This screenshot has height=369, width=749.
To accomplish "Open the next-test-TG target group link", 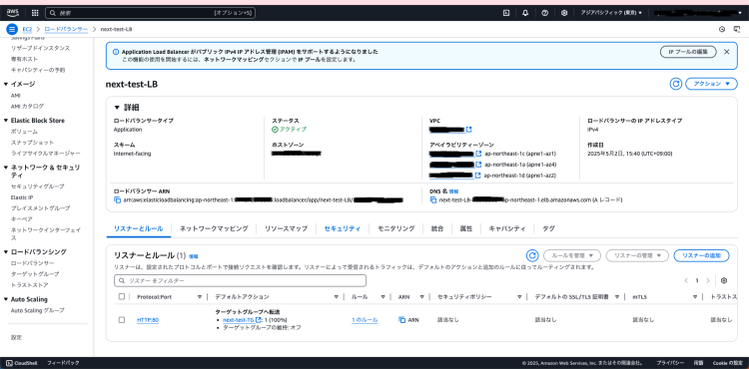I will (238, 320).
